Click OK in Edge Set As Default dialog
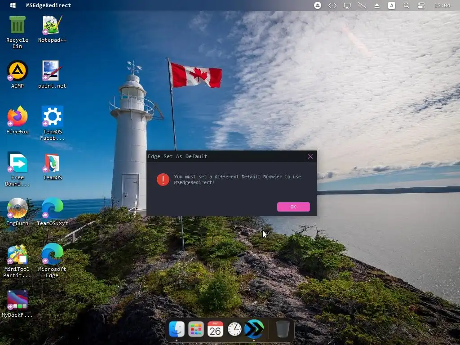 [x=293, y=207]
